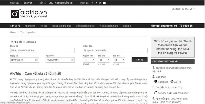Open calendar icon for Ngày về
The height and width of the screenshot is (104, 205).
72,60
